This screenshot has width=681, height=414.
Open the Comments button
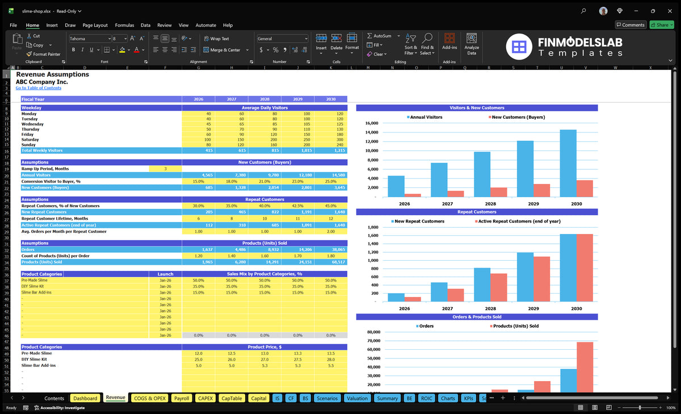[x=630, y=25]
